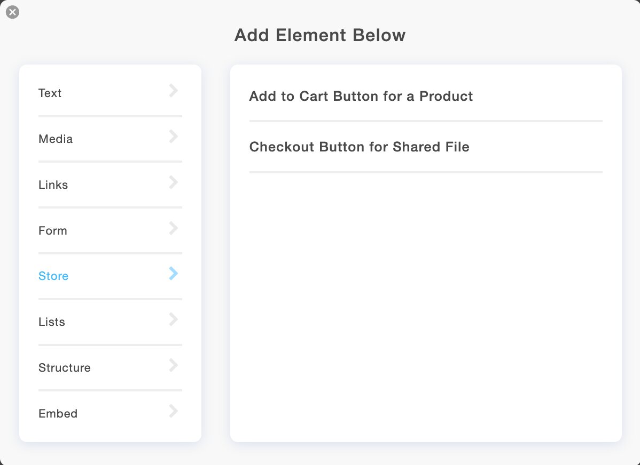Expand Media with its chevron arrow
Image resolution: width=640 pixels, height=465 pixels.
[x=174, y=137]
